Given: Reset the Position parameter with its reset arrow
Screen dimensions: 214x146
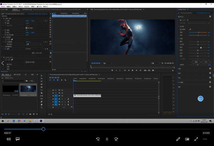Looking at the screenshot, I should 50,21.
